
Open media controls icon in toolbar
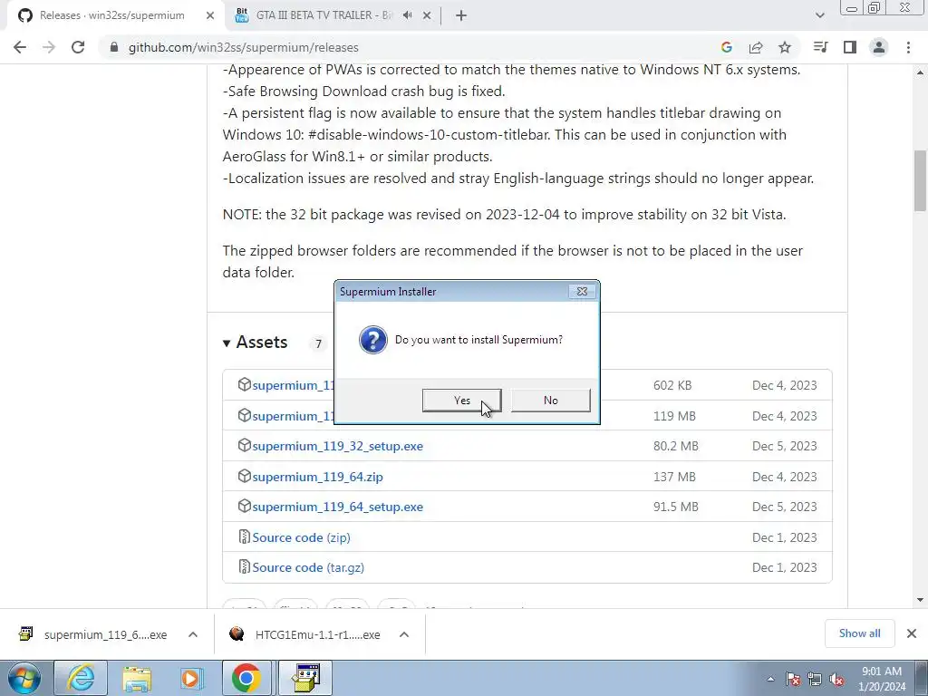pyautogui.click(x=820, y=47)
